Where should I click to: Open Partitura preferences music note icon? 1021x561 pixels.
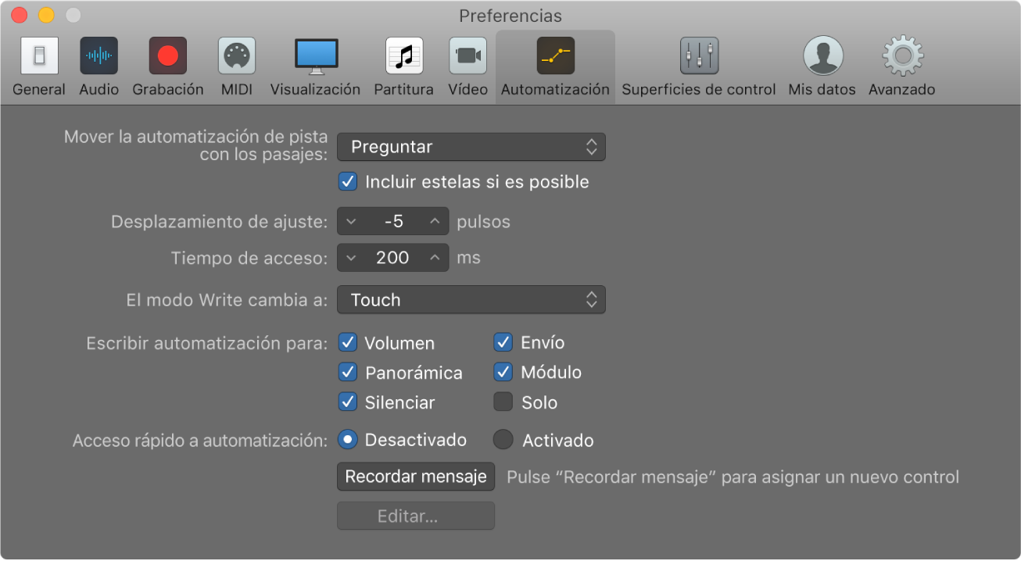tap(404, 56)
